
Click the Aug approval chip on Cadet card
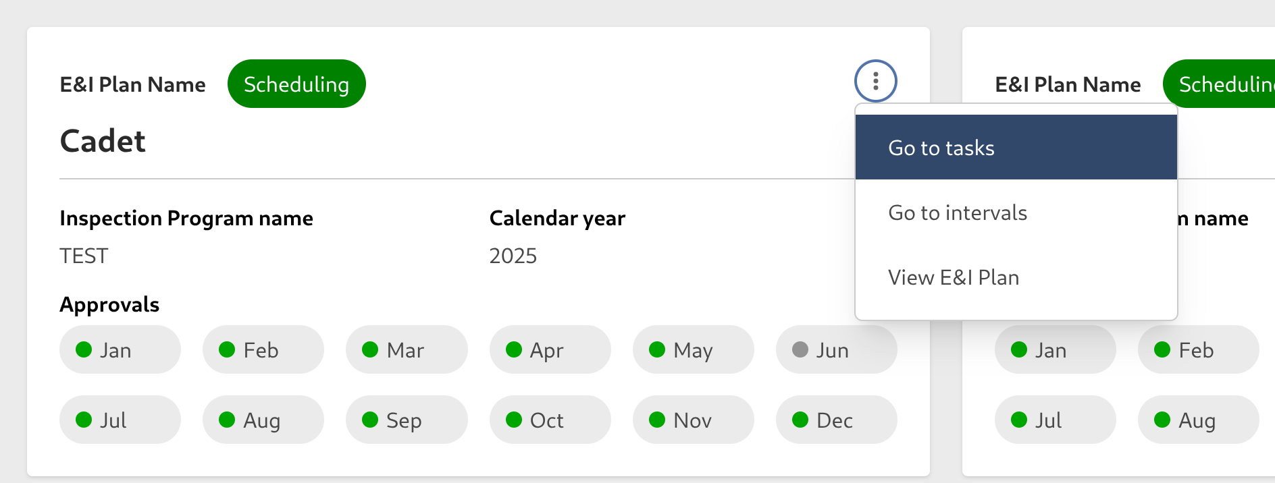click(x=263, y=420)
